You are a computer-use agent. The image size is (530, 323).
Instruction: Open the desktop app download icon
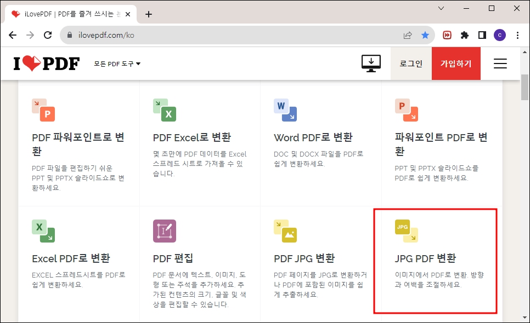[371, 64]
